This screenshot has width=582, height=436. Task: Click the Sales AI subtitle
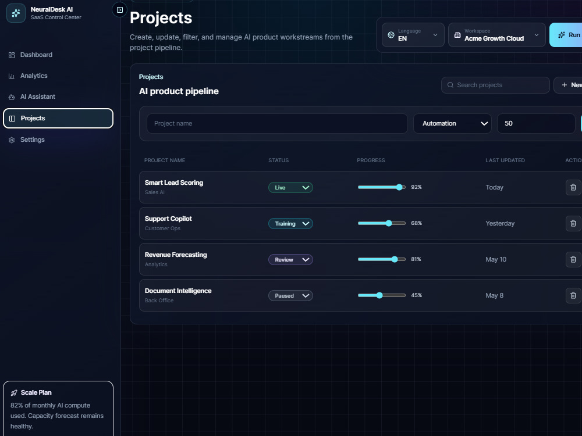coord(154,192)
